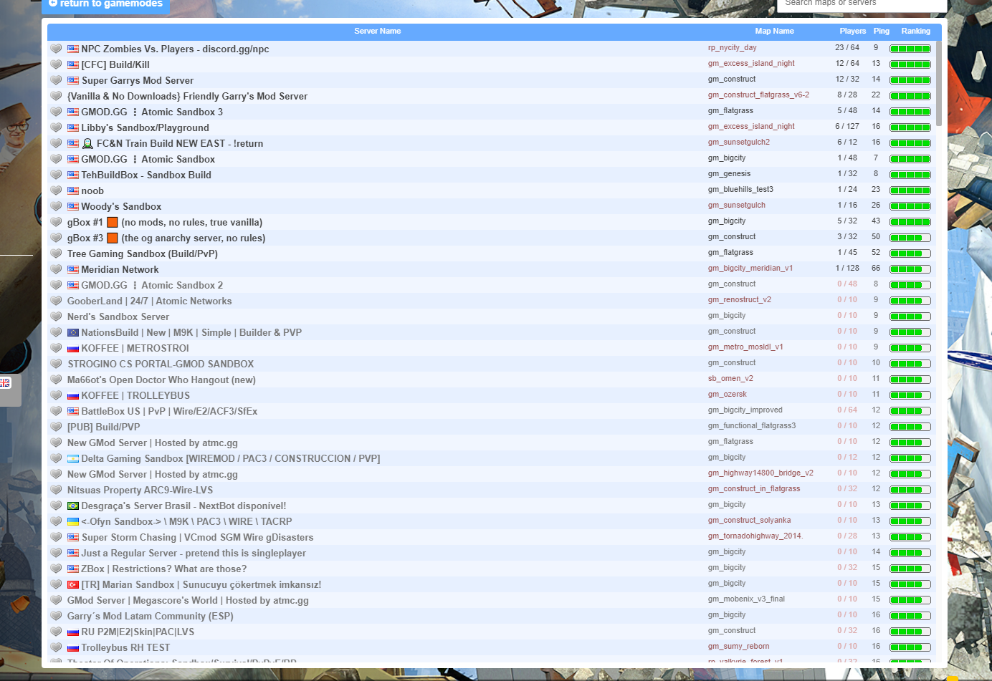Toggle the heart on Tree Gaming Sandbox row
This screenshot has width=992, height=681.
click(x=56, y=253)
